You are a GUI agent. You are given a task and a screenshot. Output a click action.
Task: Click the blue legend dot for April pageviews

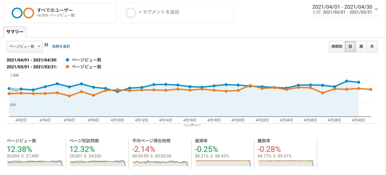[x=67, y=60]
